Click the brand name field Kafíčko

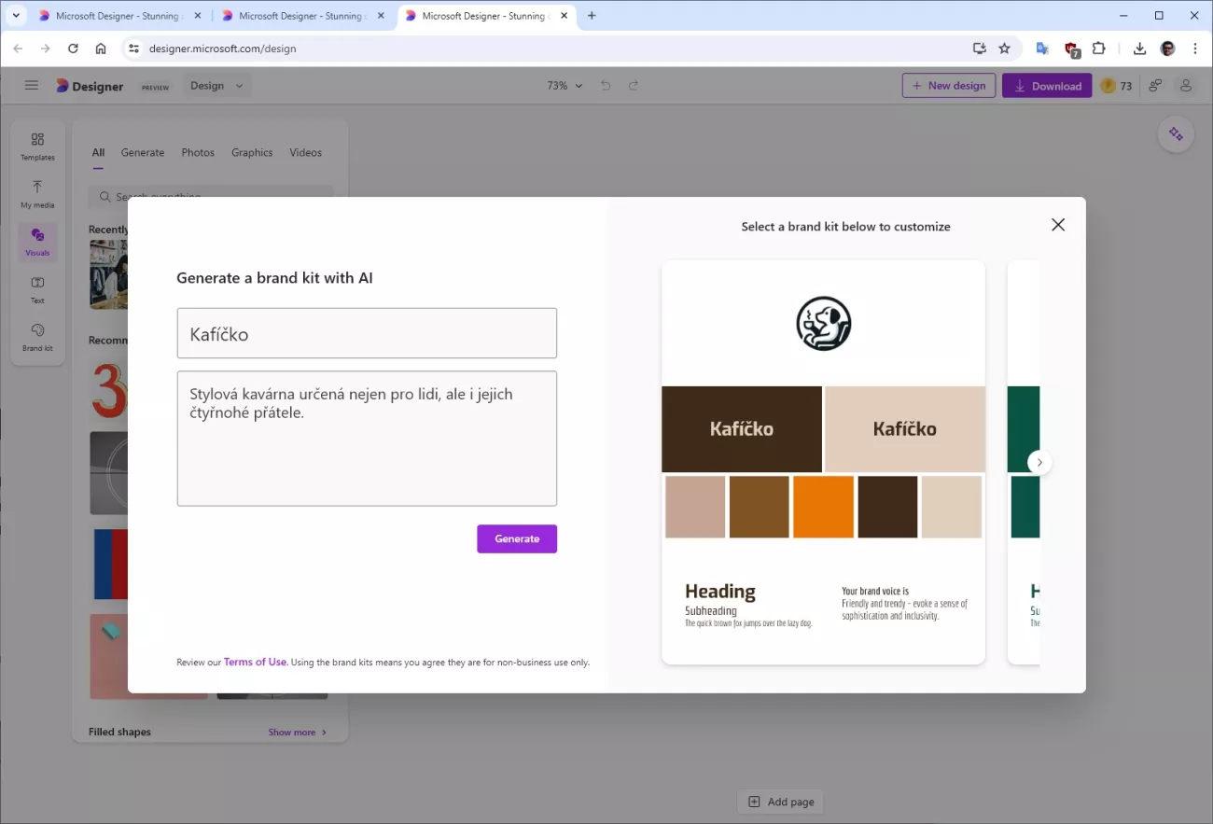coord(367,334)
